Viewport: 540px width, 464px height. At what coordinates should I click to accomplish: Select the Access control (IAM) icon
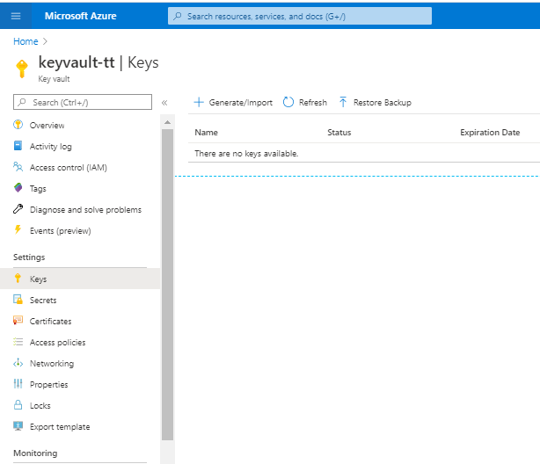point(18,168)
